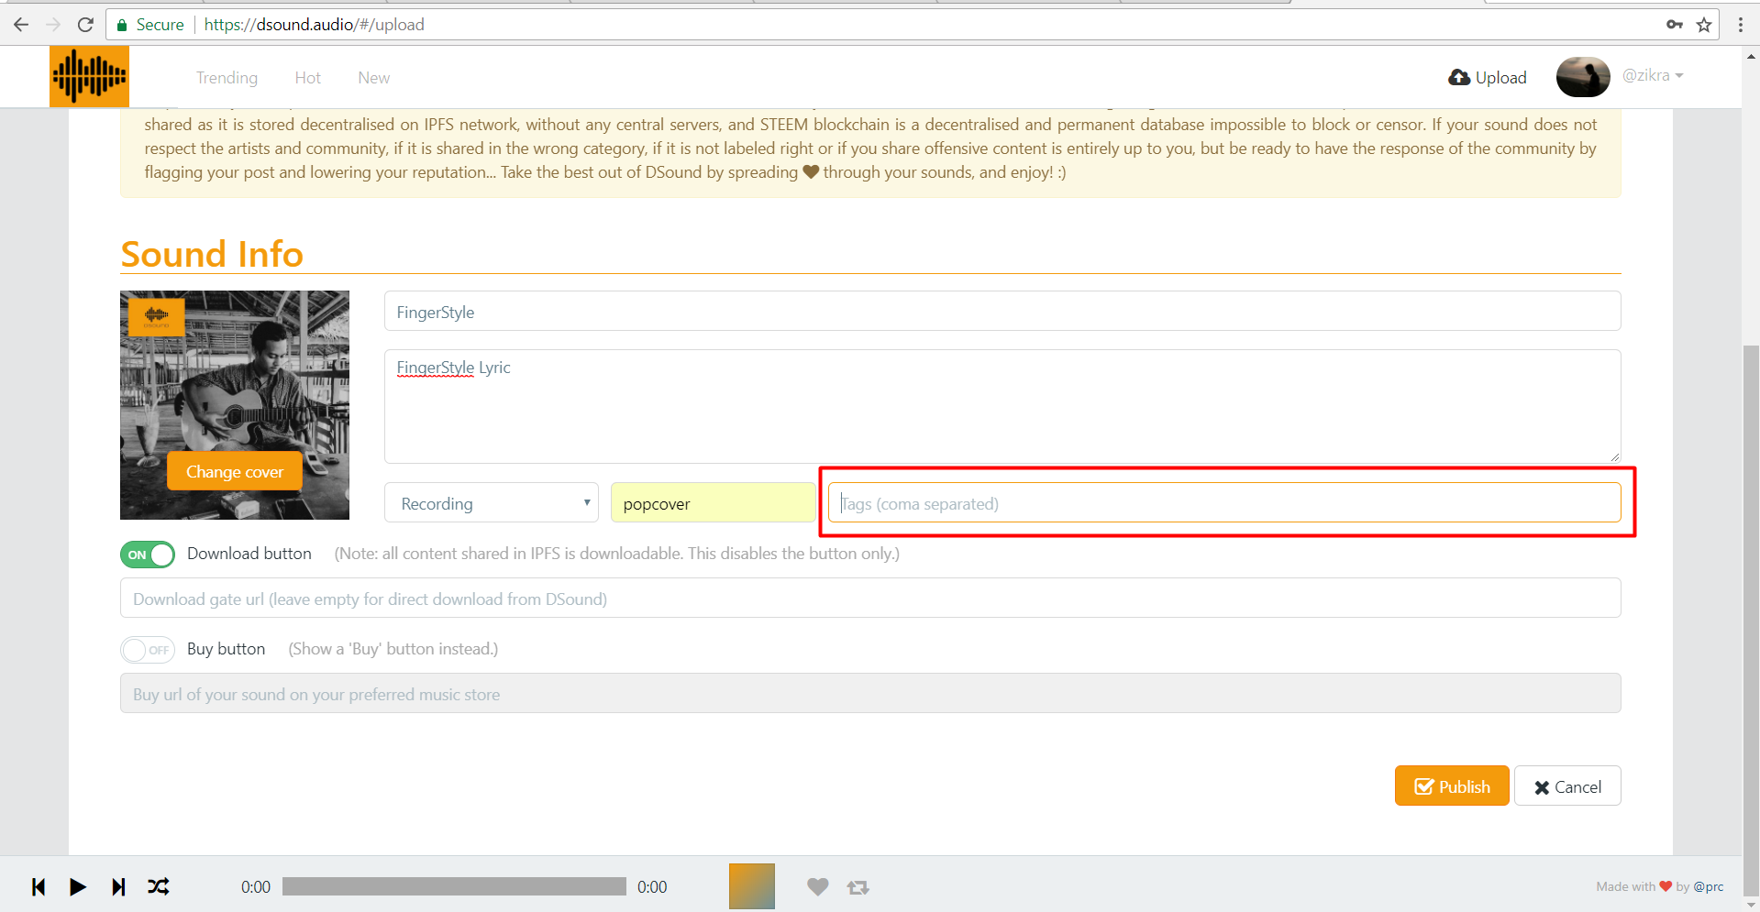Click the DSound logo icon
The height and width of the screenshot is (912, 1760).
tap(89, 76)
